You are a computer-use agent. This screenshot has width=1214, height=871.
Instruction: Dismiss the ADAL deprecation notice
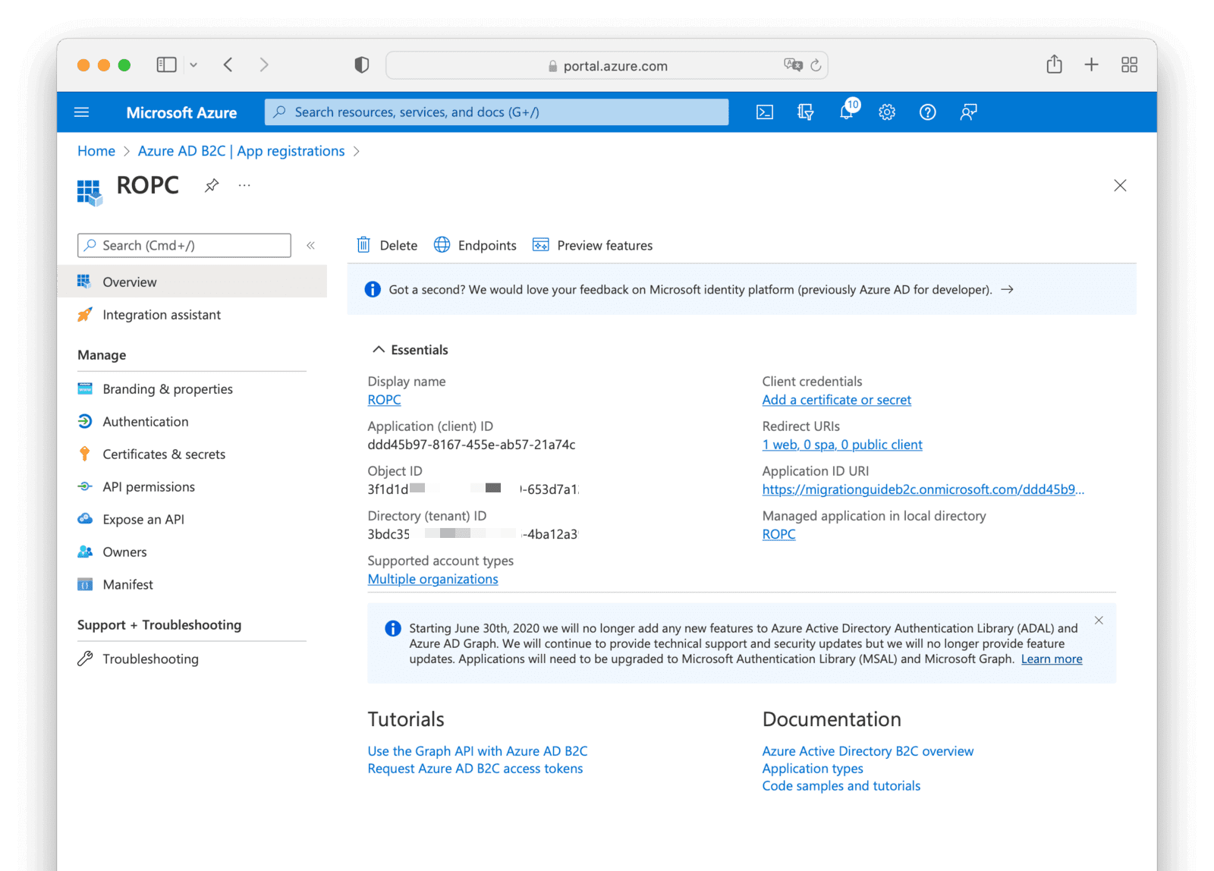[x=1099, y=621]
